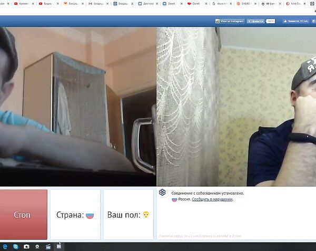Viewport: 316px width, 251px height.
Task: Click the chat system message logo icon
Action: pyautogui.click(x=163, y=193)
